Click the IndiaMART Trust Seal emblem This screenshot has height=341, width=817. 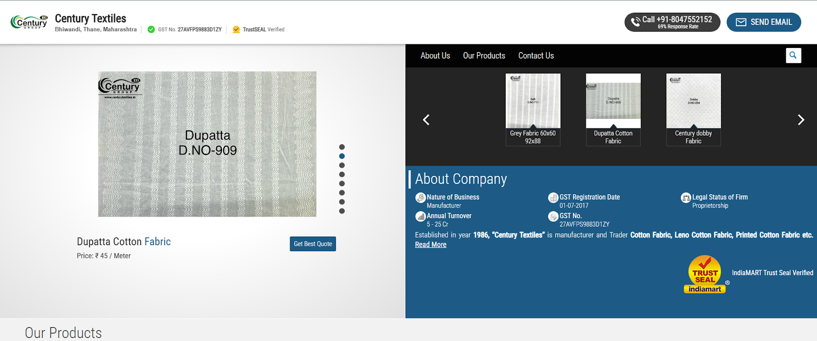click(x=705, y=274)
